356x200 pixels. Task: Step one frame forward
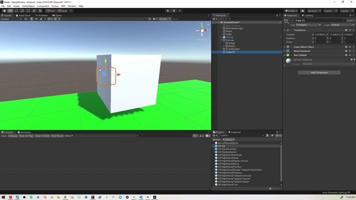180,11
